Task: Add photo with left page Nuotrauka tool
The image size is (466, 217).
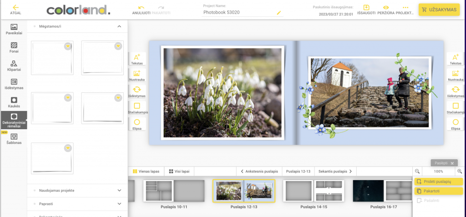Action: (137, 76)
